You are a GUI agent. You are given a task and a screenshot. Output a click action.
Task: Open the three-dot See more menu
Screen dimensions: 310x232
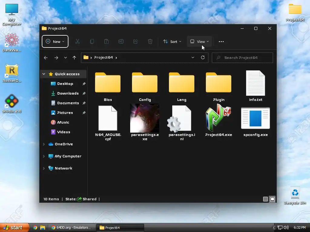pyautogui.click(x=221, y=42)
